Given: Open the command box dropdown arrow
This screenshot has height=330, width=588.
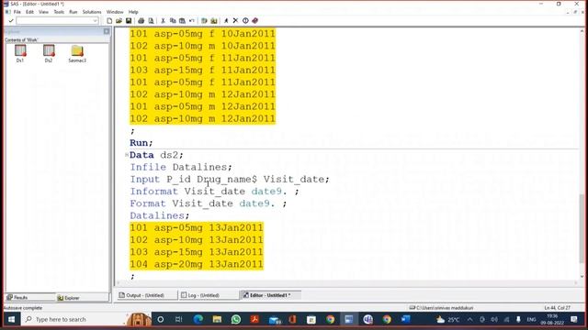Looking at the screenshot, I should point(96,20).
